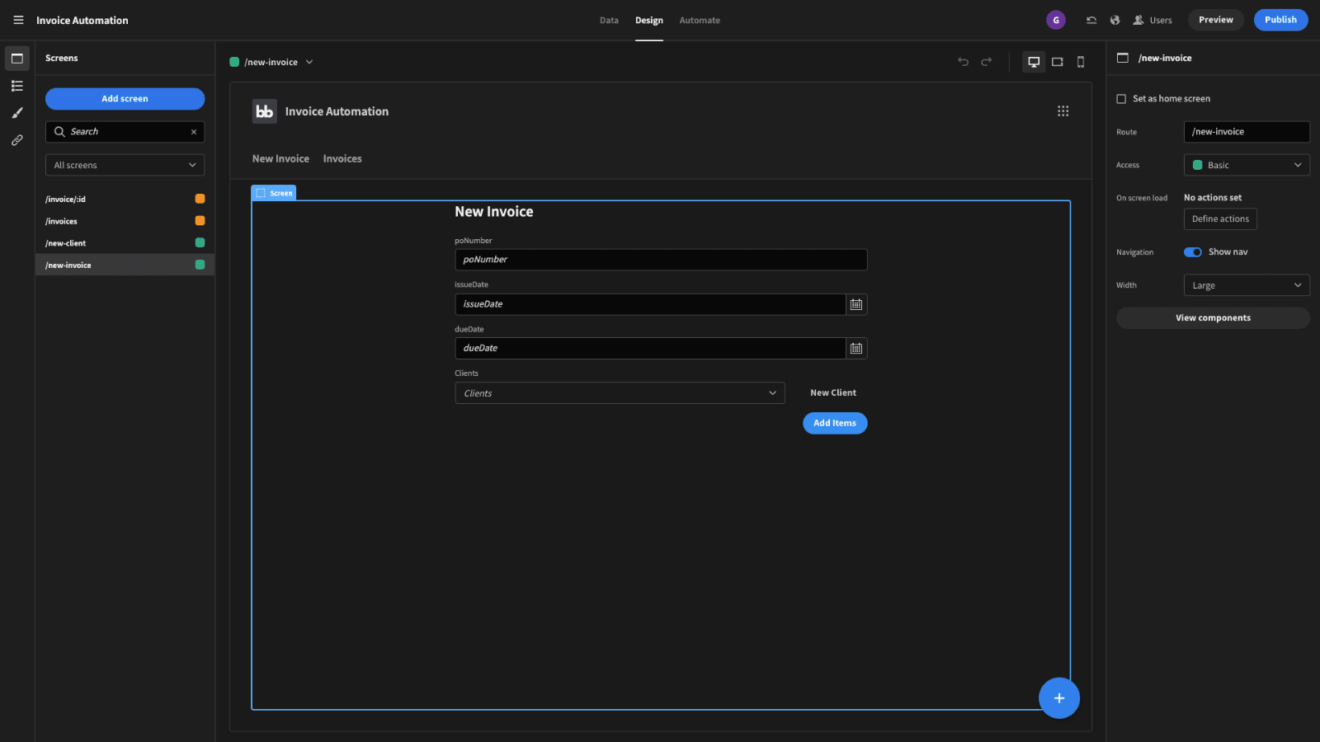Image resolution: width=1320 pixels, height=742 pixels.
Task: Switch to the Design tab
Action: 649,21
